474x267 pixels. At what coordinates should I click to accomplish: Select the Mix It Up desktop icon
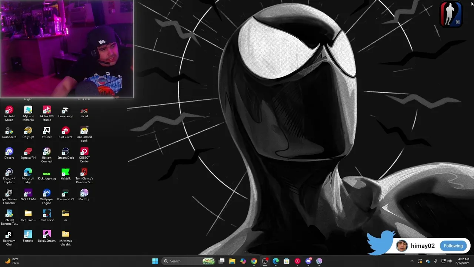pos(84,195)
